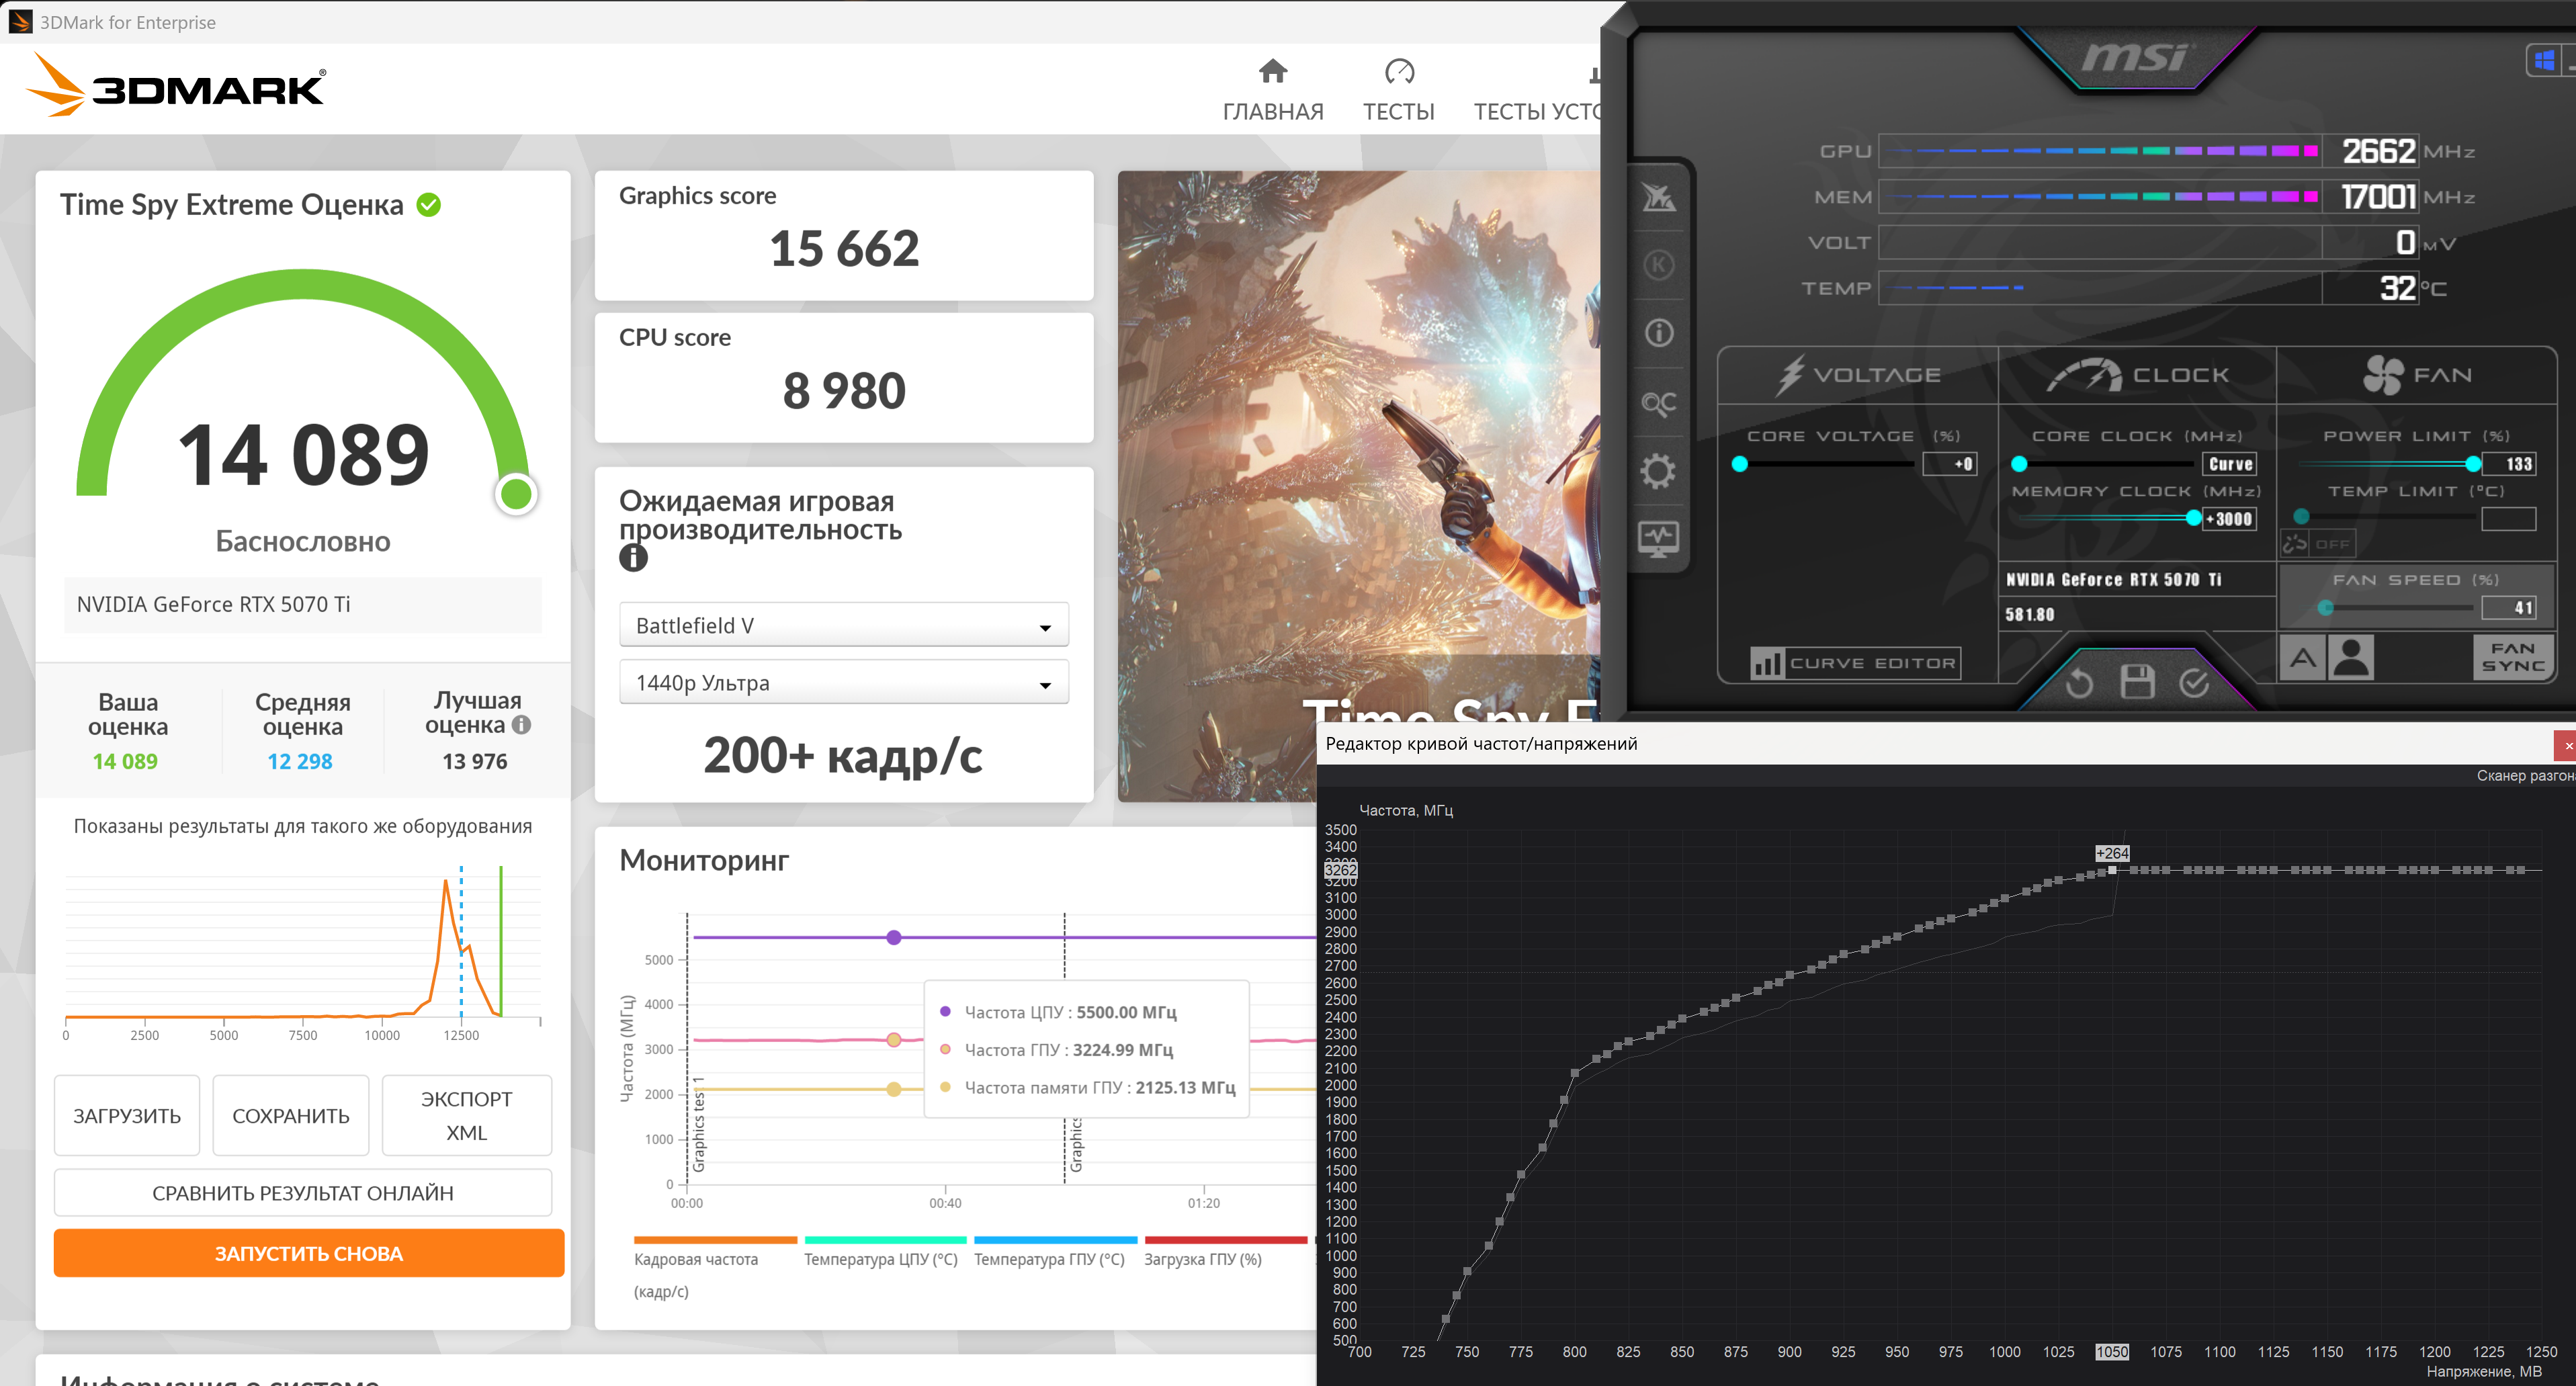Click the save profile floppy icon
Viewport: 2576px width, 1386px height.
(2137, 682)
